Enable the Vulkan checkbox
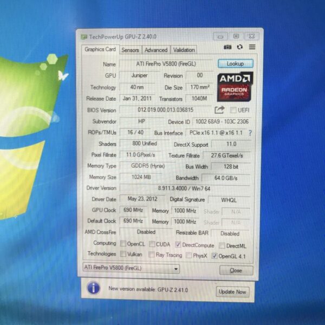This screenshot has width=325, height=325. 123,255
